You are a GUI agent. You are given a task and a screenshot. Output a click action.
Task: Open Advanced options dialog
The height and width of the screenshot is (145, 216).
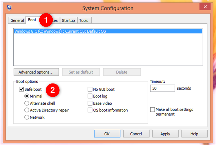click(x=36, y=72)
